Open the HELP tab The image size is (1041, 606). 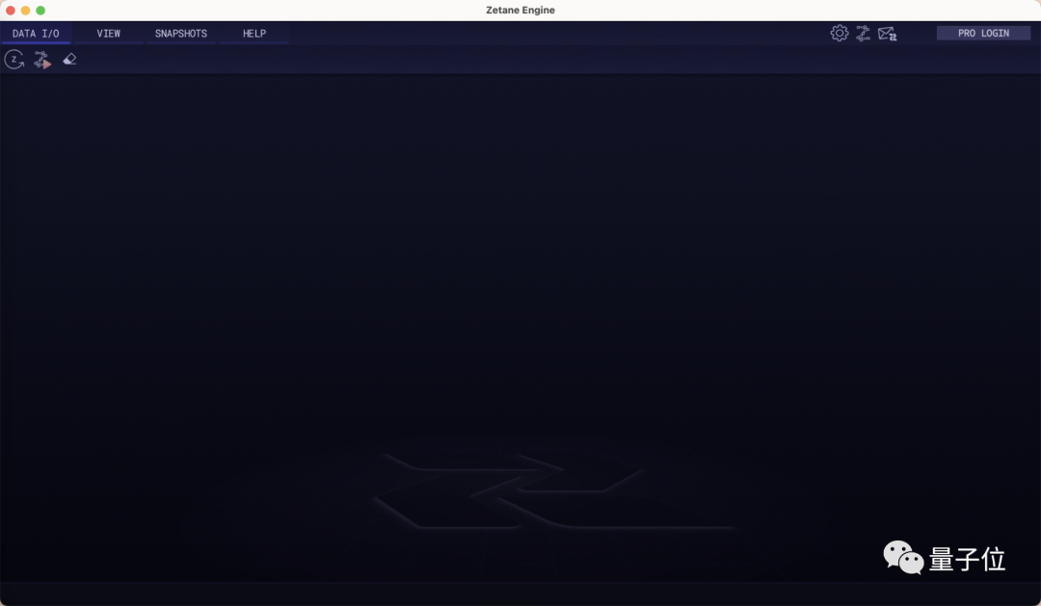click(254, 33)
